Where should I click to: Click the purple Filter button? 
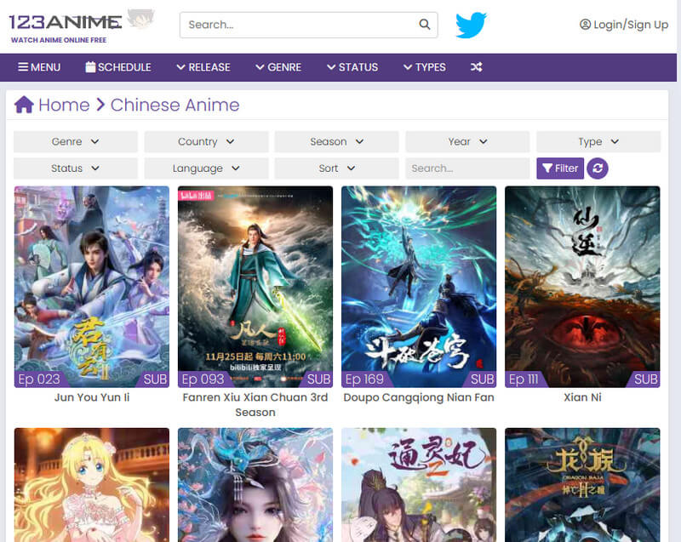point(560,168)
